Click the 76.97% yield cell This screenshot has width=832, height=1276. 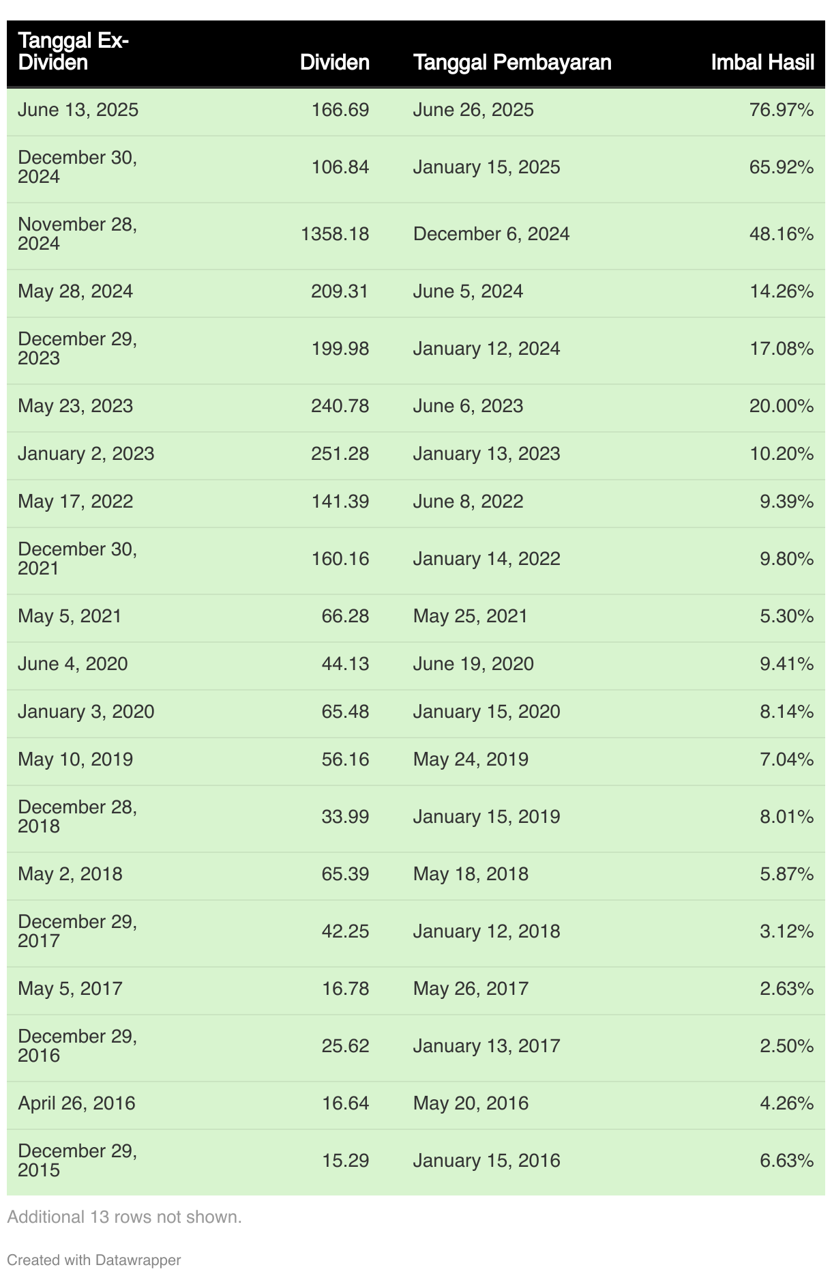tap(782, 110)
